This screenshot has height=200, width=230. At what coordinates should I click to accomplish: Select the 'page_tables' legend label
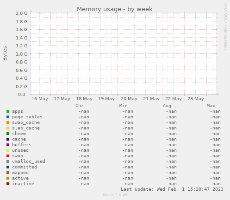(27, 117)
